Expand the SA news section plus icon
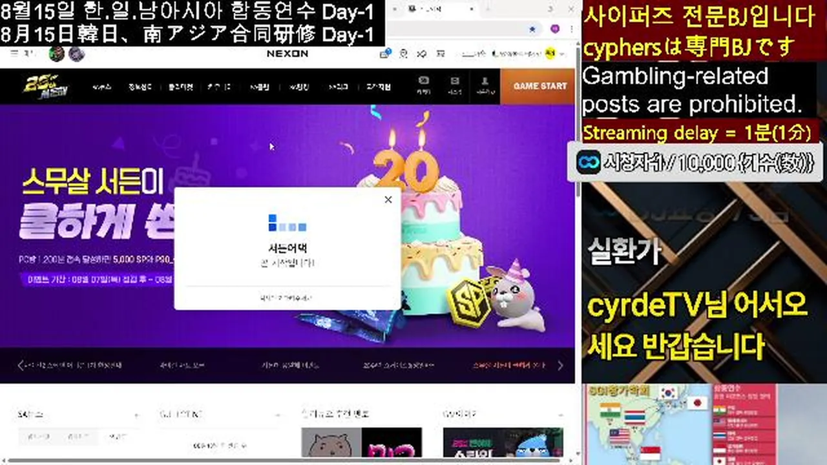The height and width of the screenshot is (465, 827). point(136,415)
